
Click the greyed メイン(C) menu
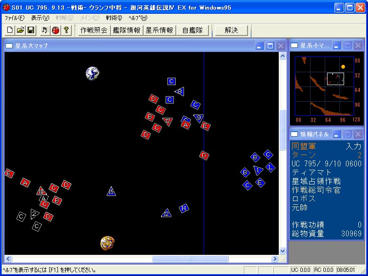[x=89, y=18]
